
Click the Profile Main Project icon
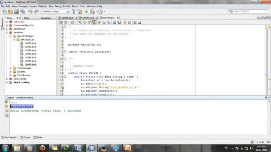pyautogui.click(x=100, y=12)
